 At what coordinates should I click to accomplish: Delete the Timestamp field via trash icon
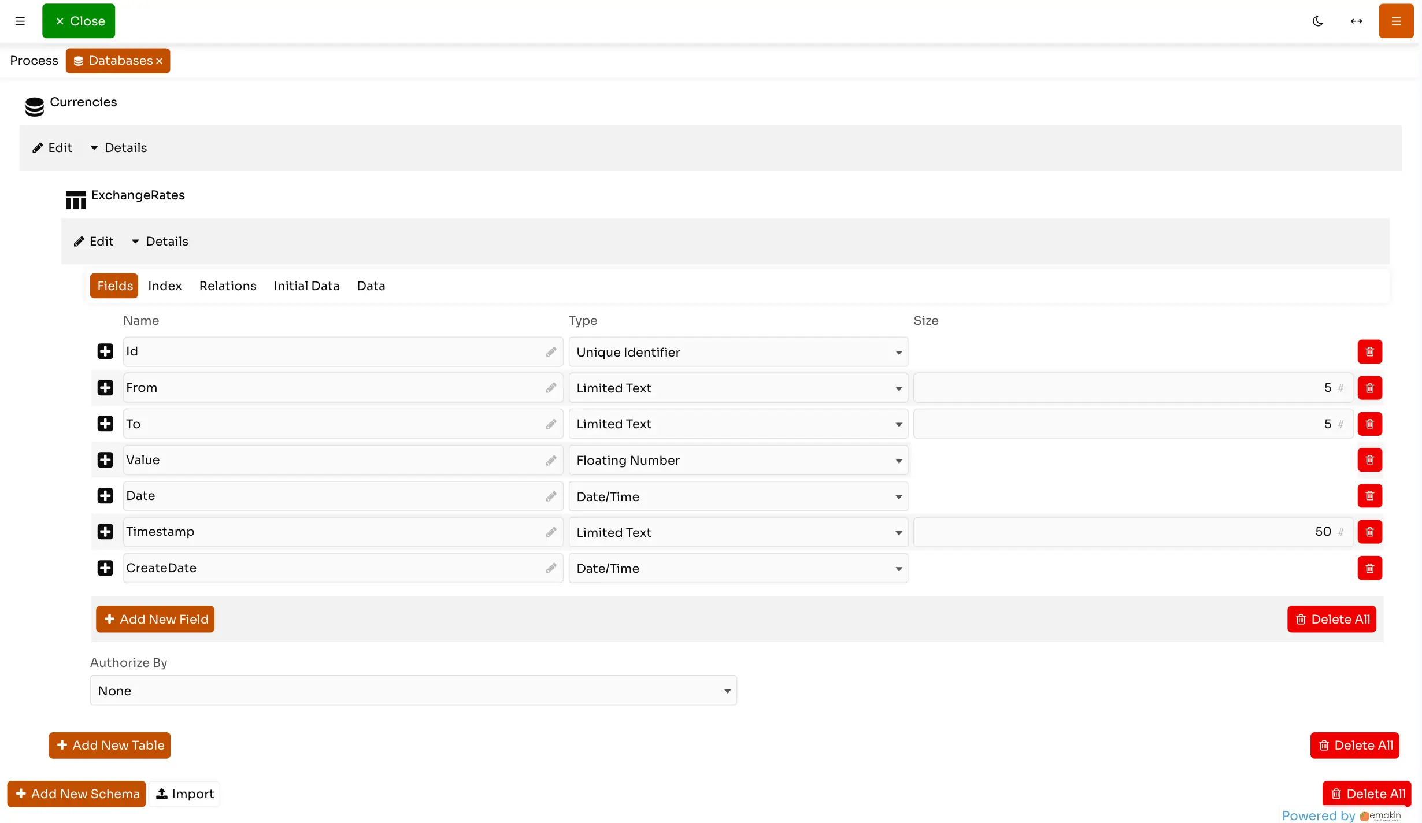click(x=1369, y=532)
